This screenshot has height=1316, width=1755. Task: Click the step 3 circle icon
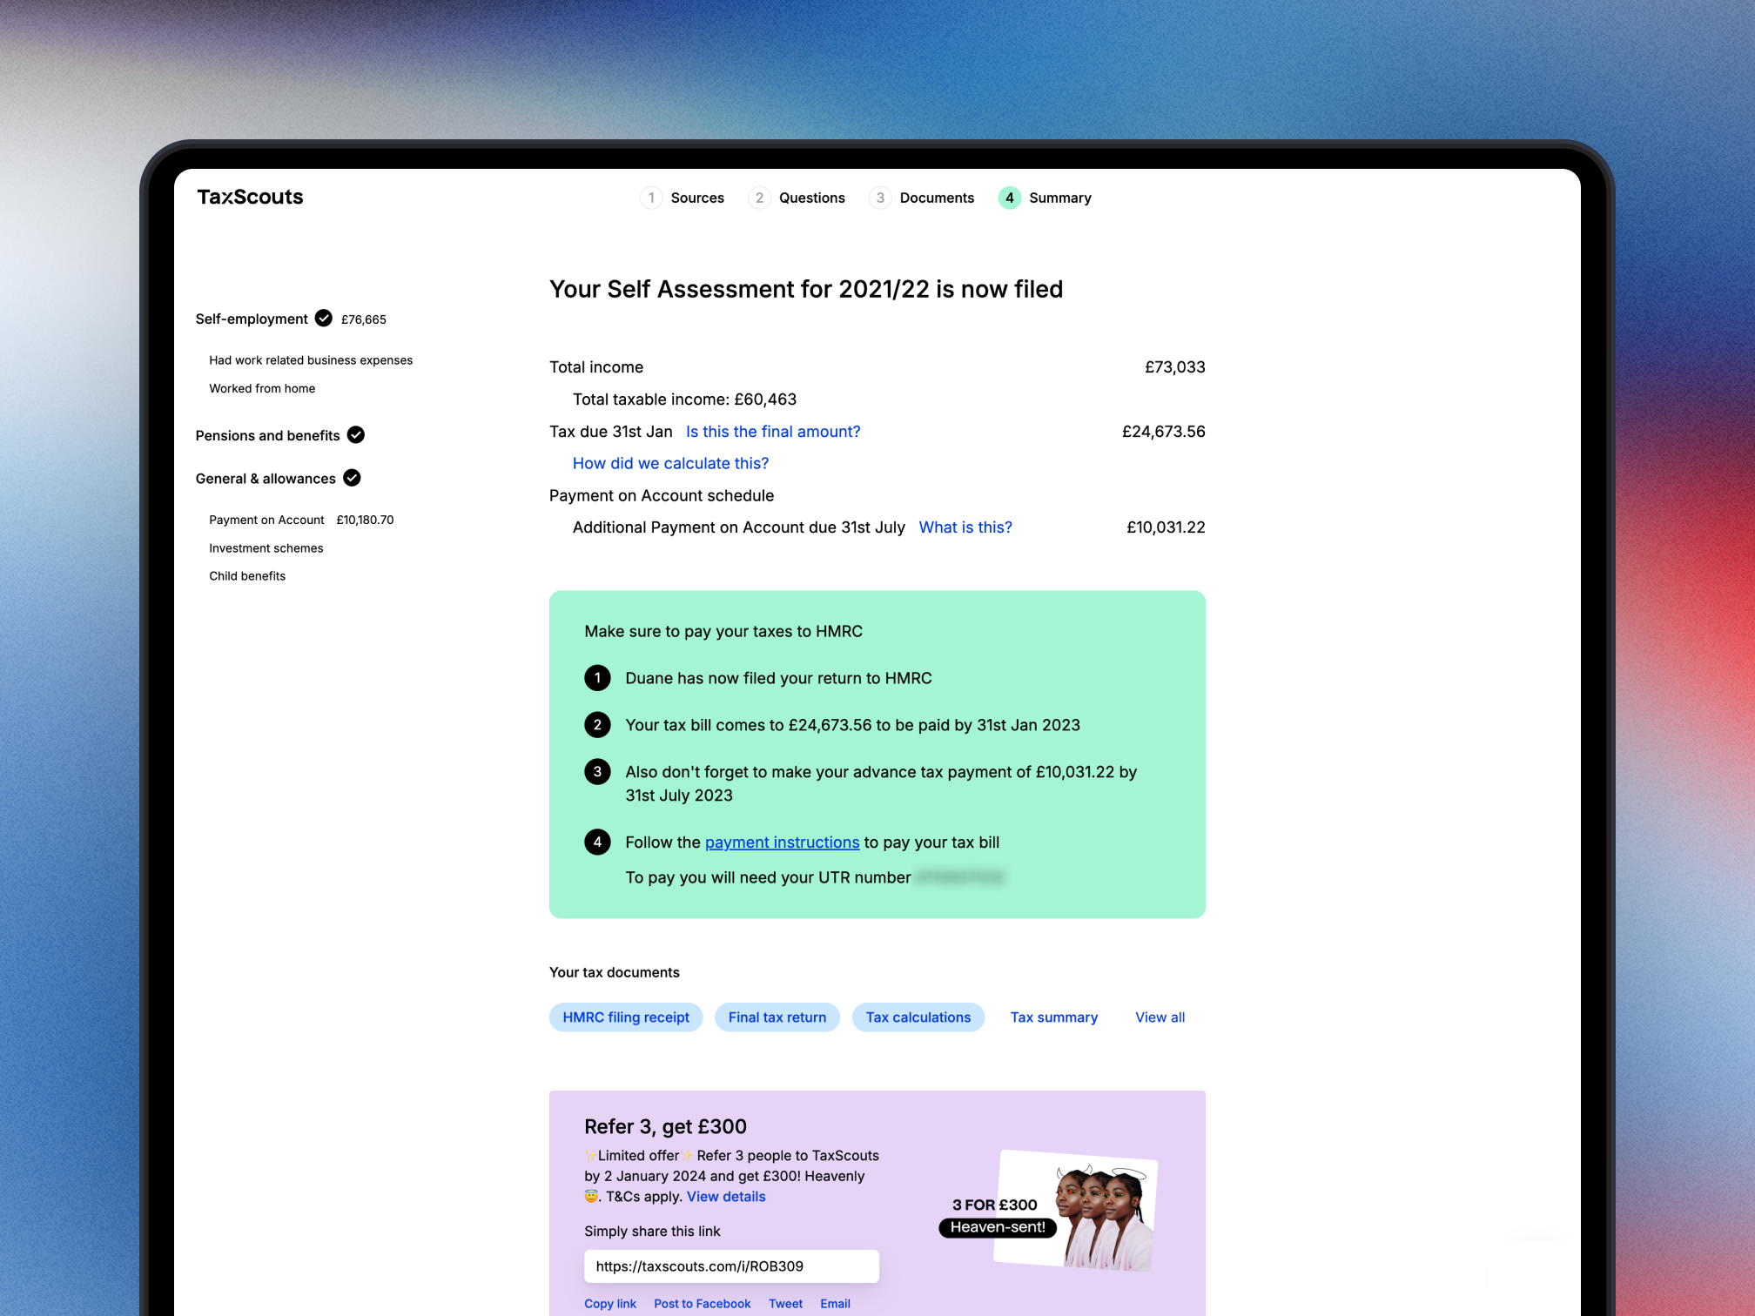point(880,198)
